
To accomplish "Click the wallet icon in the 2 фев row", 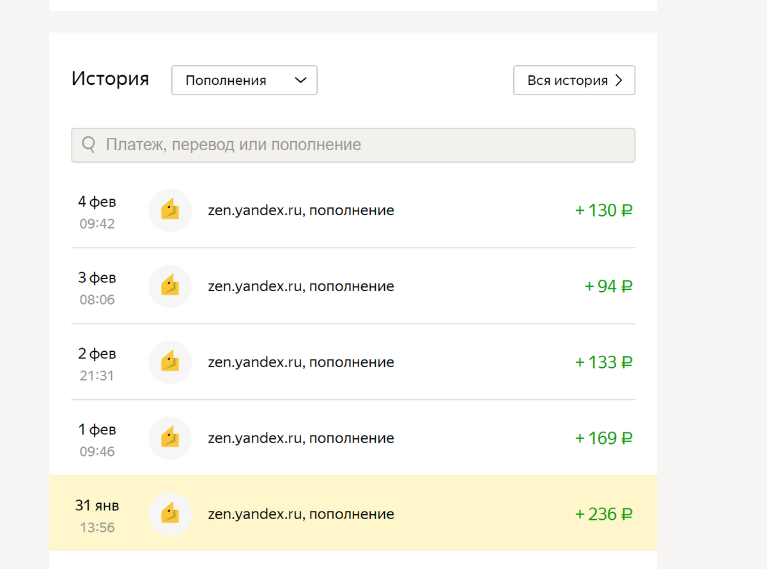I will click(x=170, y=362).
